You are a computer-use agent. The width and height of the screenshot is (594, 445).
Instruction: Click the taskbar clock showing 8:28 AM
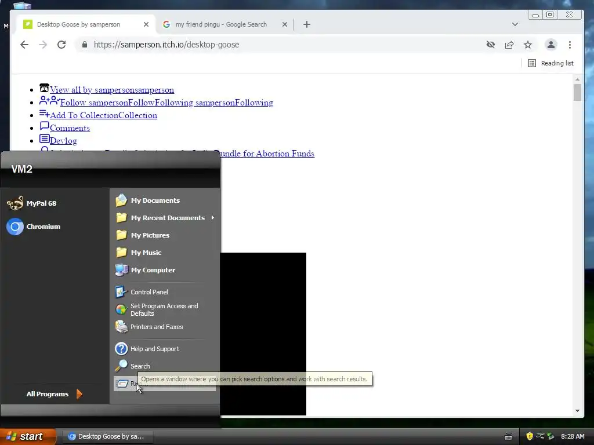(x=573, y=436)
